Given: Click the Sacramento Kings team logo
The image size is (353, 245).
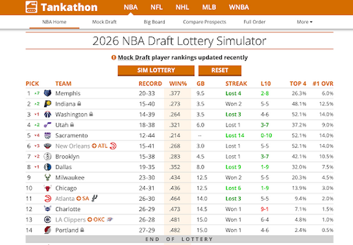Looking at the screenshot, I should [x=47, y=135].
